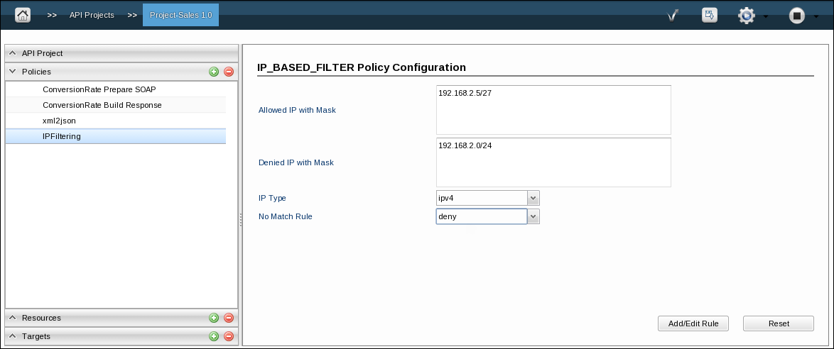834x349 pixels.
Task: Remove policy using red minus icon
Action: (x=229, y=71)
